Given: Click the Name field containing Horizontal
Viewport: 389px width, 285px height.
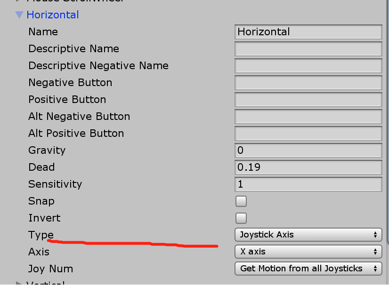Looking at the screenshot, I should pos(308,32).
